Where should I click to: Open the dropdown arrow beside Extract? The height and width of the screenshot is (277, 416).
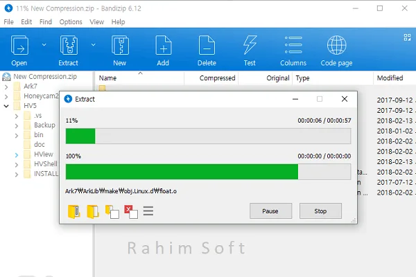94,45
